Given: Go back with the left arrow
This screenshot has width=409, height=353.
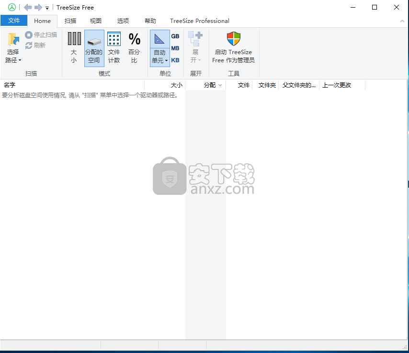Looking at the screenshot, I should coord(28,7).
